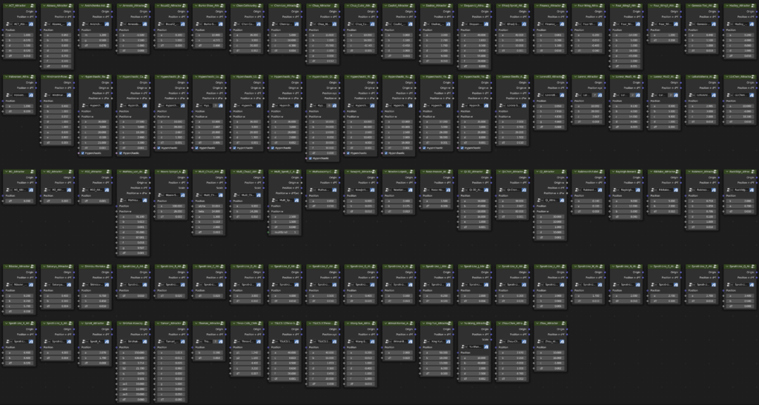Click node group name field in Bouali2_Attractor

click(x=171, y=23)
